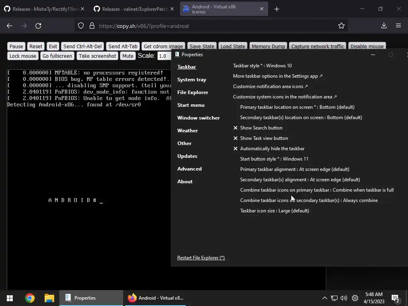Open the Advanced section
The image size is (408, 306).
click(x=189, y=169)
